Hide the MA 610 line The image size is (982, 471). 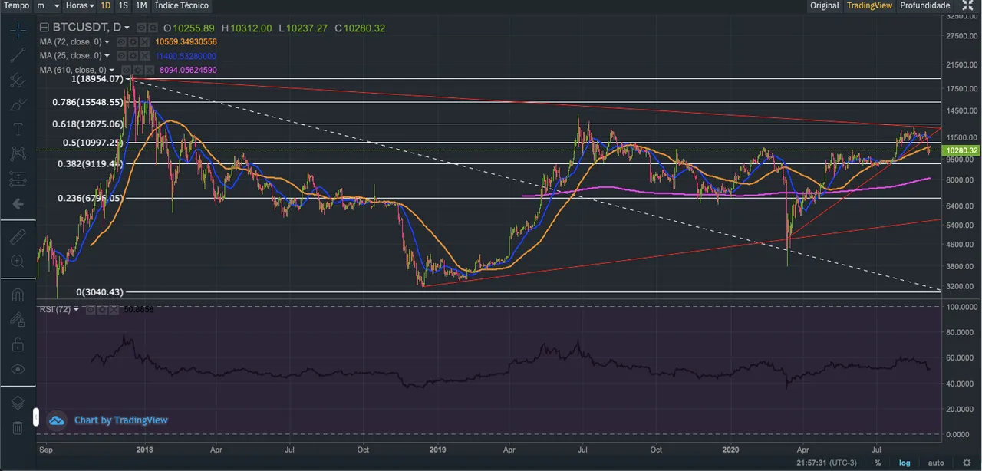(x=127, y=70)
